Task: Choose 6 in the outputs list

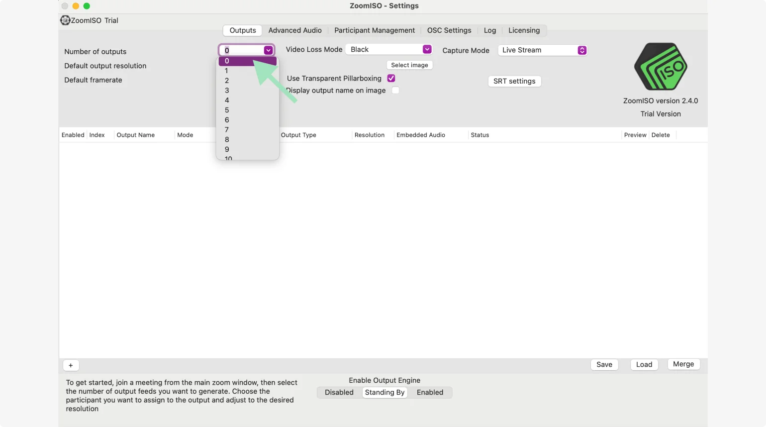Action: 248,120
